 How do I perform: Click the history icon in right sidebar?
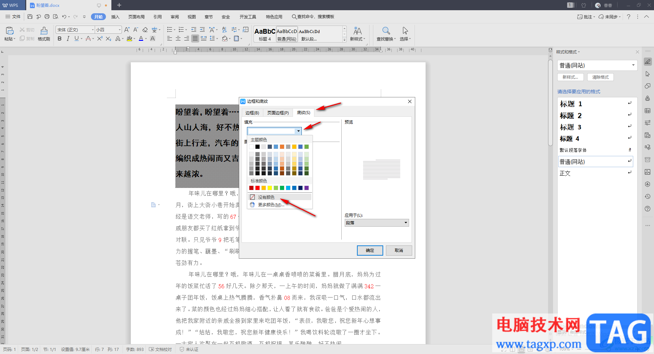pos(648,196)
